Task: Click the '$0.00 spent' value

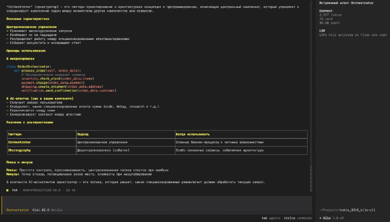Action: point(330,23)
